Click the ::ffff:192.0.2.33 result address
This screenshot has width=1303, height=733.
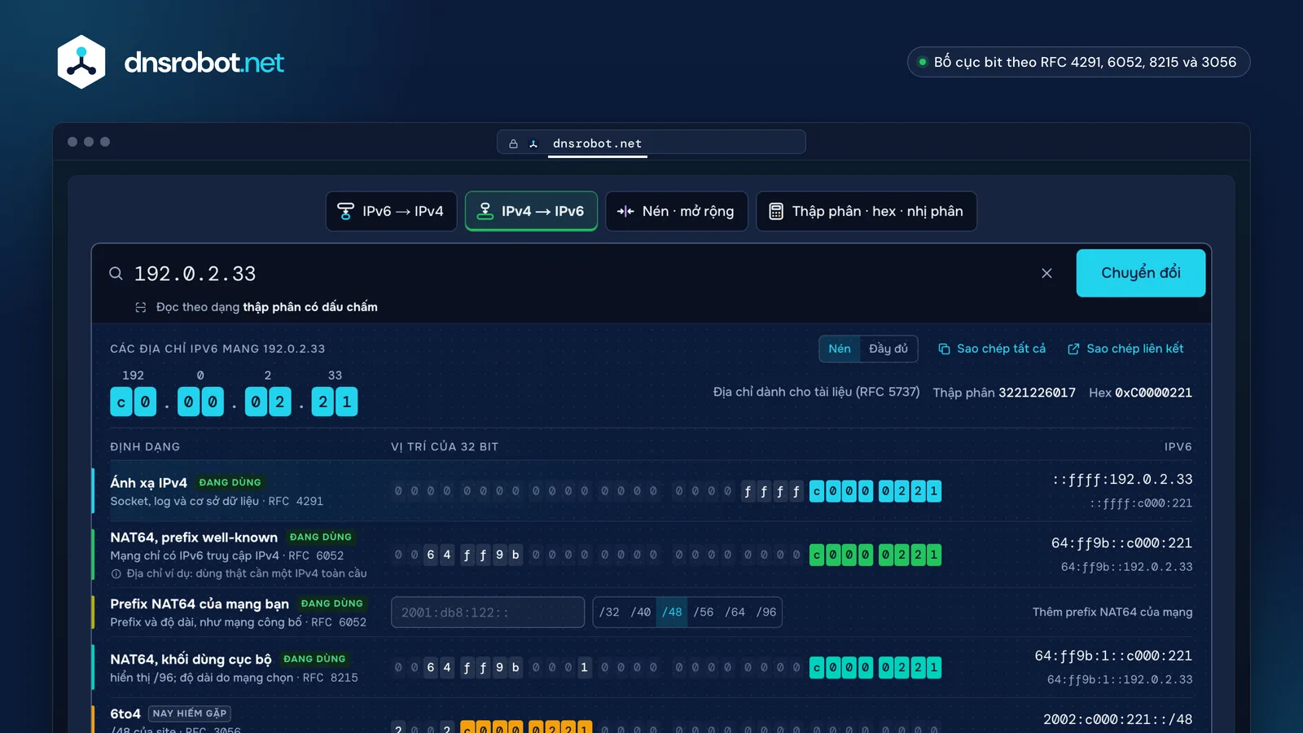tap(1122, 479)
